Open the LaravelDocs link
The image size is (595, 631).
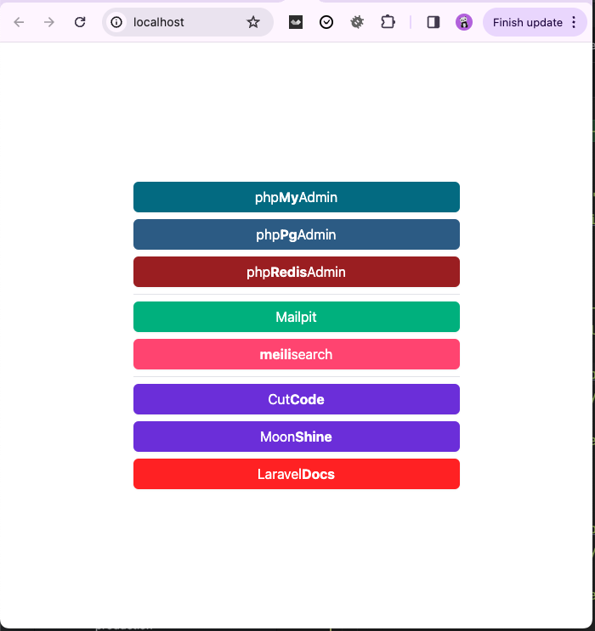point(297,474)
